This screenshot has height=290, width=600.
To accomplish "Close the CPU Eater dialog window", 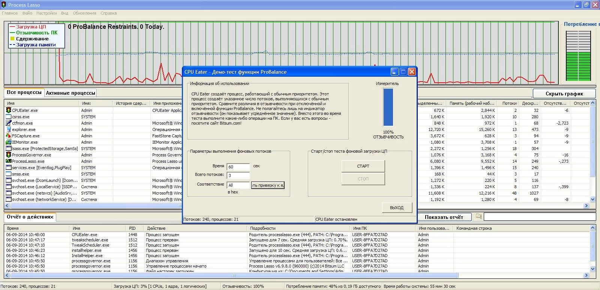I will click(x=412, y=72).
